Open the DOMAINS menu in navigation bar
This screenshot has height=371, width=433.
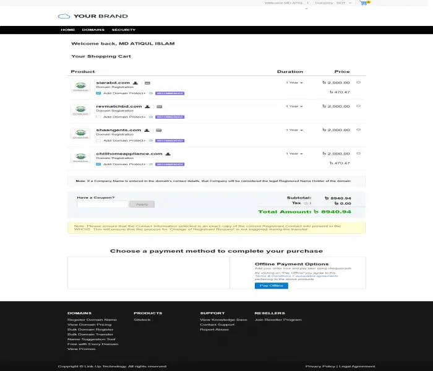click(x=93, y=30)
